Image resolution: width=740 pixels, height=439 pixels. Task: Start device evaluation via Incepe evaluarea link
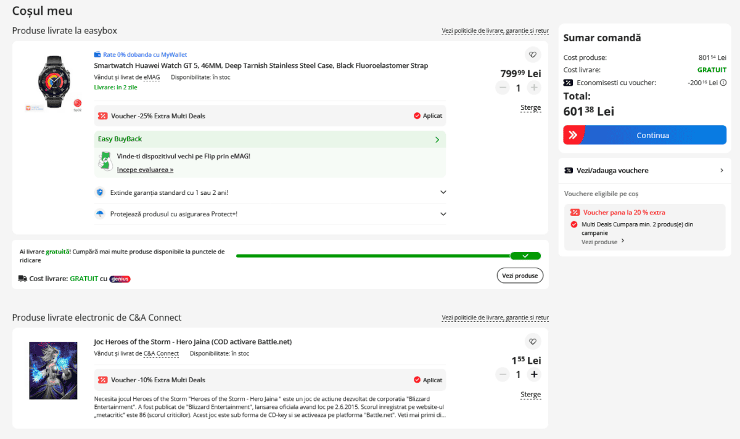145,170
